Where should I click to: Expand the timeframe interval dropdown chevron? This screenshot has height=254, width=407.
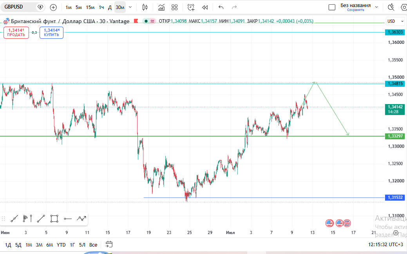tap(130, 7)
